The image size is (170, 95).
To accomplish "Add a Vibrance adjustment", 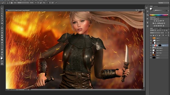I will [x=163, y=21].
